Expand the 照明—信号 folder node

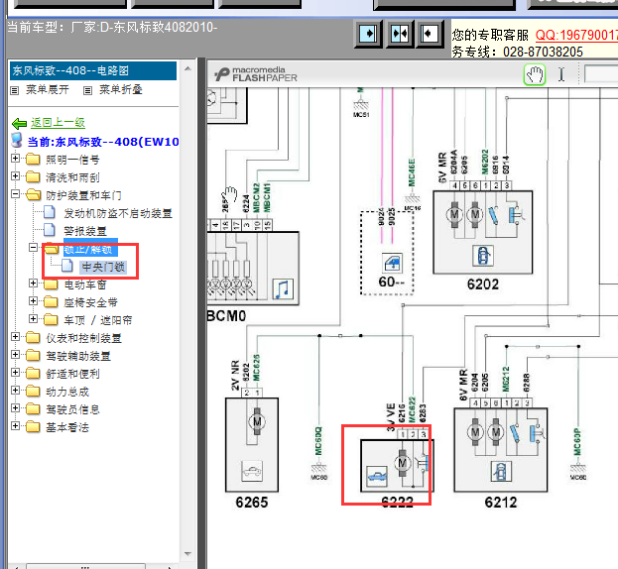tap(15, 159)
